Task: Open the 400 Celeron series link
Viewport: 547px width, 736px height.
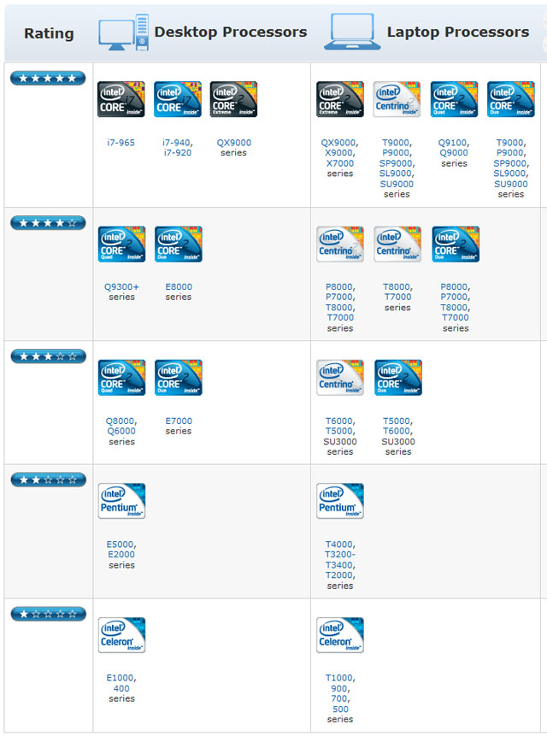Action: pyautogui.click(x=121, y=689)
